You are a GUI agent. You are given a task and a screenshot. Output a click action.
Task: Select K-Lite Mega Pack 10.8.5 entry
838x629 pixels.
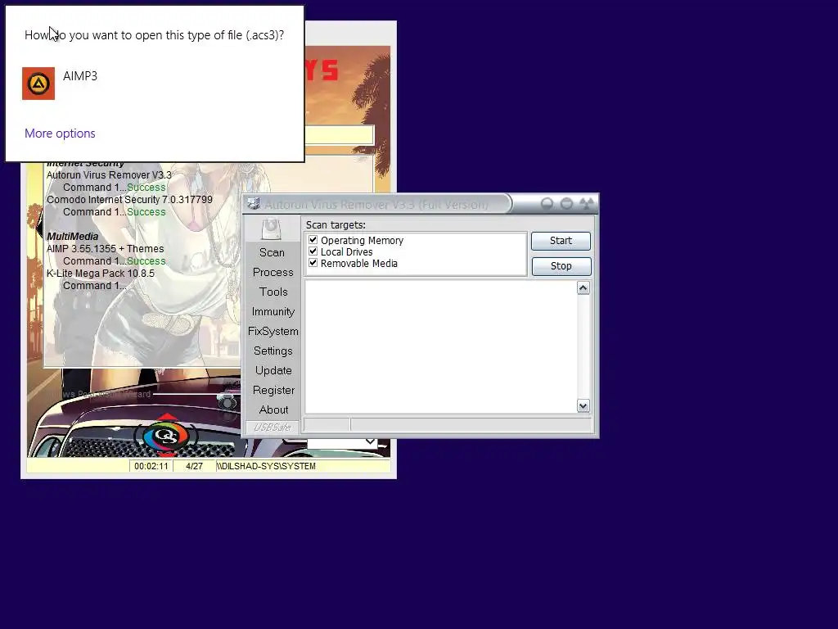tap(101, 274)
